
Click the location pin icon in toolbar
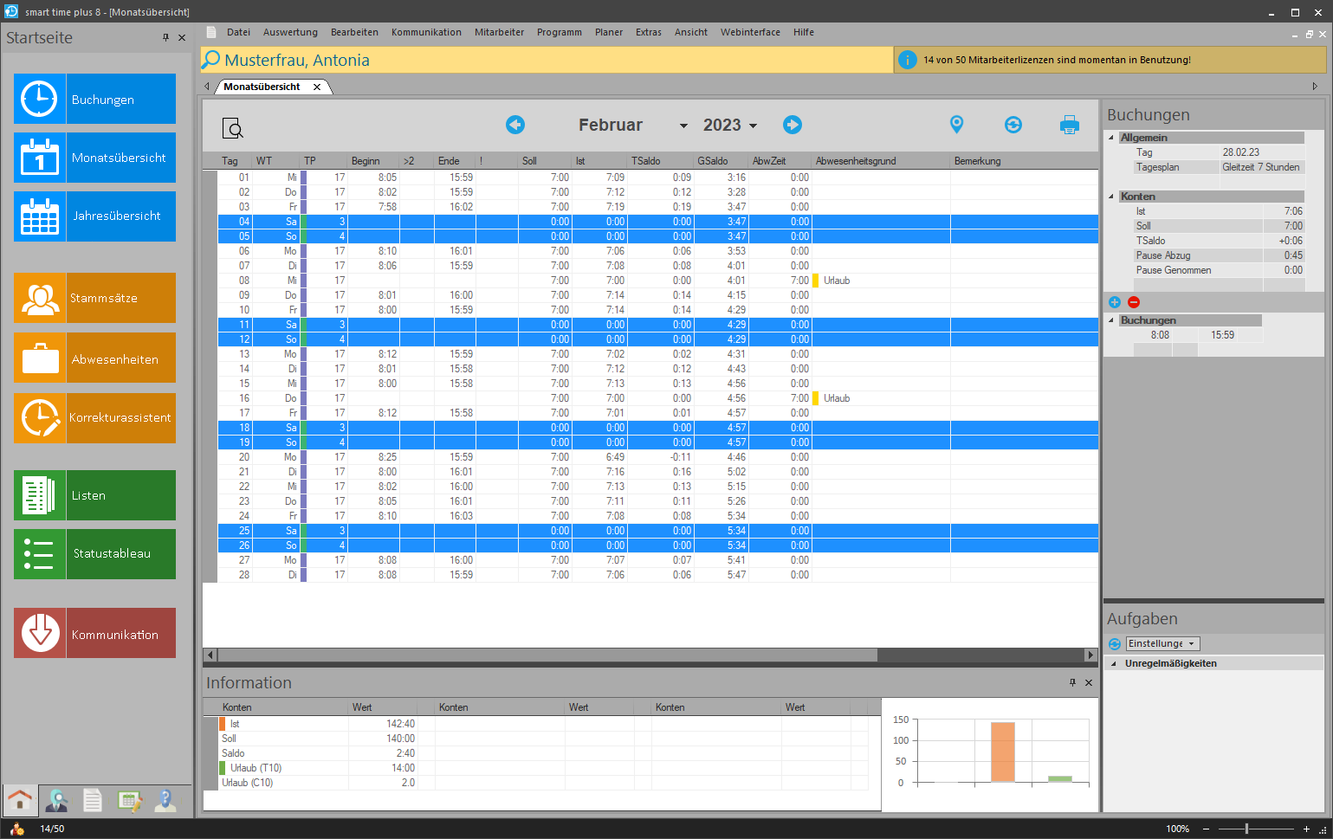click(956, 125)
